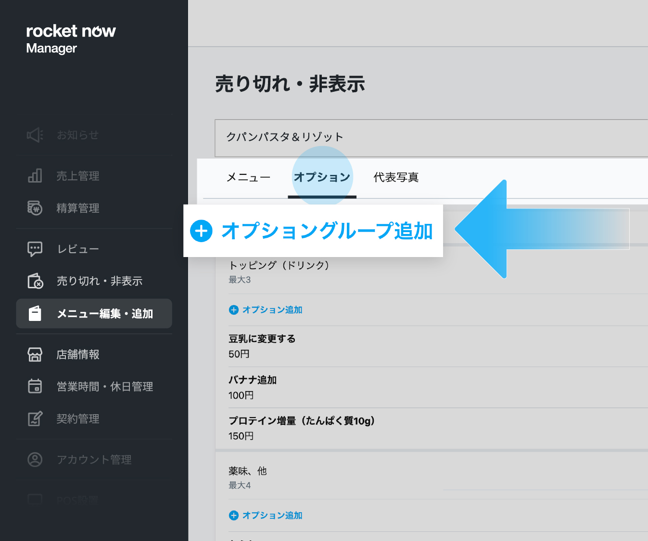648x541 pixels.
Task: Click オプショングループ追加 button
Action: pyautogui.click(x=313, y=231)
